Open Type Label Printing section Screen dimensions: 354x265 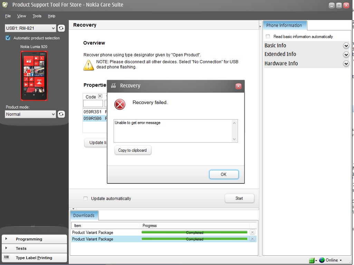point(34,258)
